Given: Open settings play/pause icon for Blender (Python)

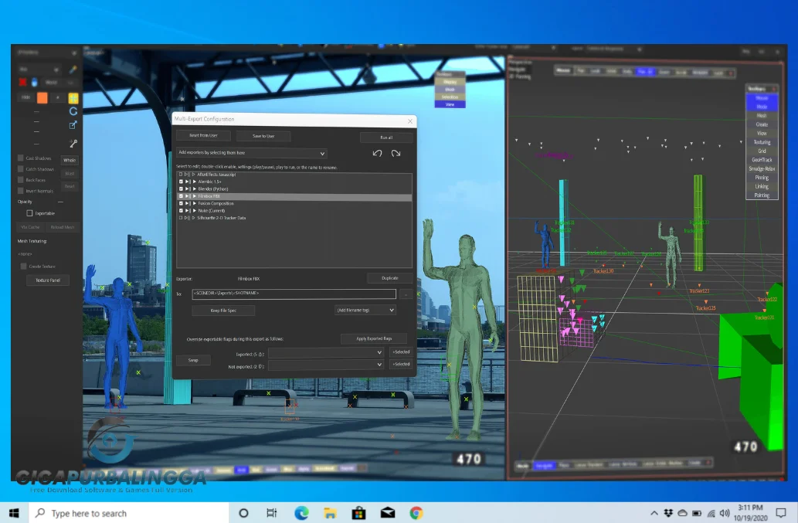Looking at the screenshot, I should pyautogui.click(x=187, y=188).
